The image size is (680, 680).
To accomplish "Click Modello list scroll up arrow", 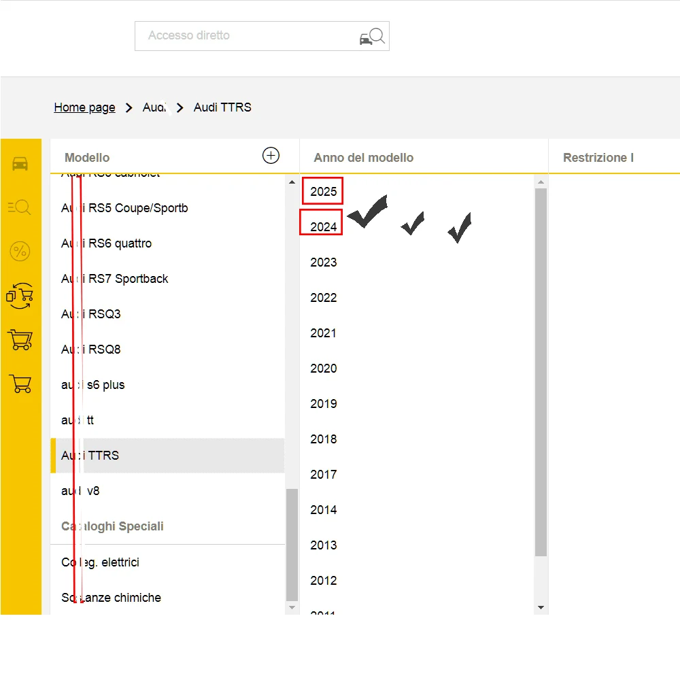I will pyautogui.click(x=292, y=182).
